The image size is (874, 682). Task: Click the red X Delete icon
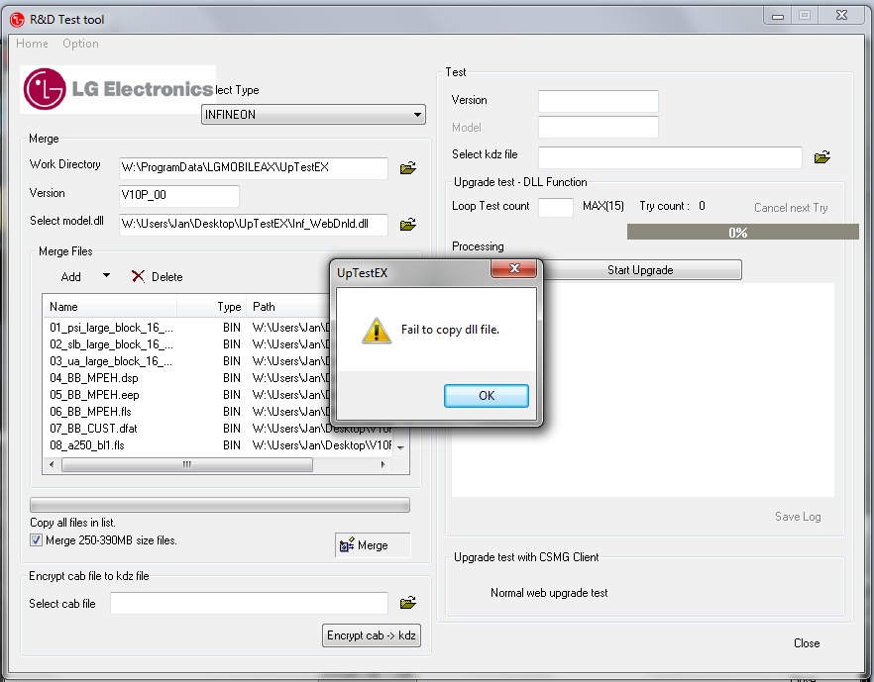tap(138, 276)
